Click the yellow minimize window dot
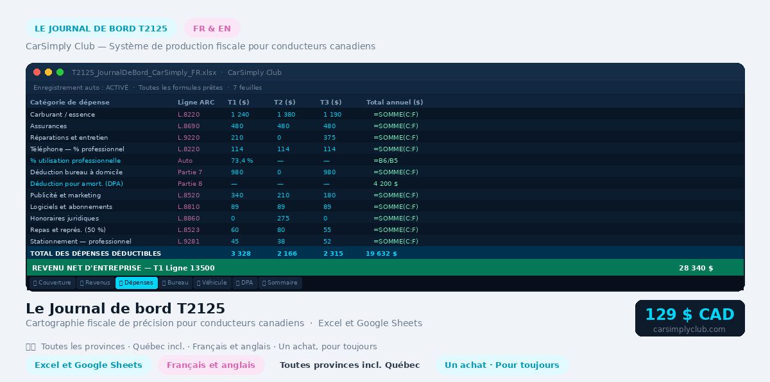 [48, 72]
